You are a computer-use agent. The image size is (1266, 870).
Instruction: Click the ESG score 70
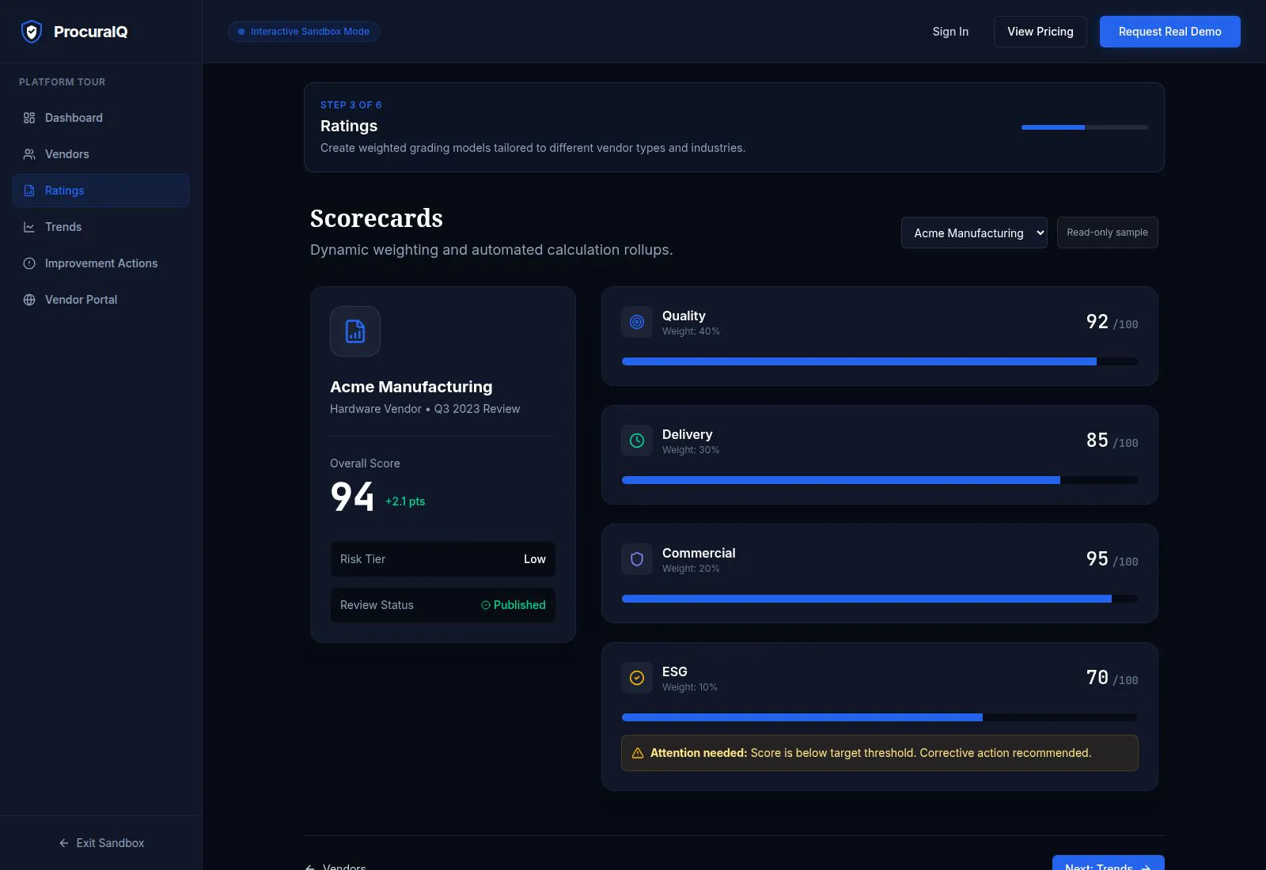(x=1097, y=678)
